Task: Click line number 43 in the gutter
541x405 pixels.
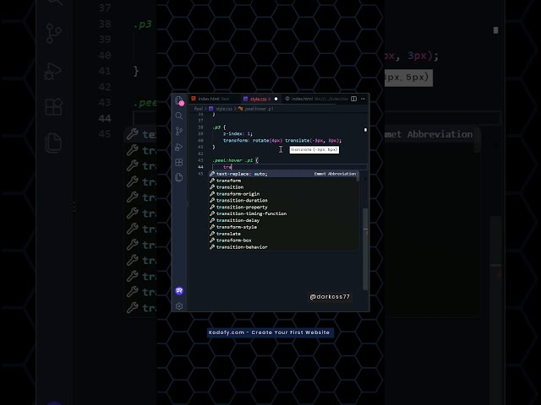Action: tap(200, 160)
